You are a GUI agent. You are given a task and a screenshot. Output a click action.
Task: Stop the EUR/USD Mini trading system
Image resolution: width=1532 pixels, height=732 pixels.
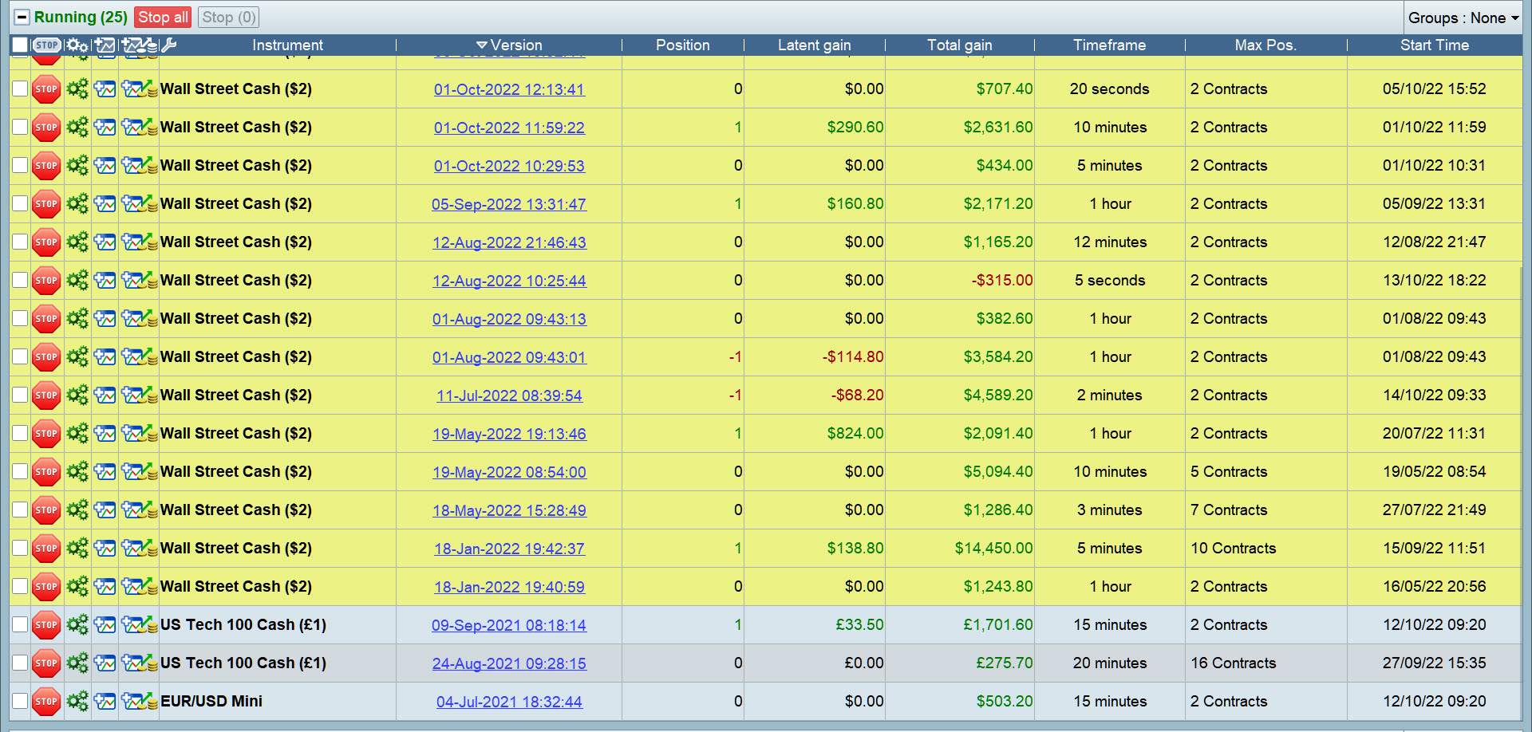46,702
